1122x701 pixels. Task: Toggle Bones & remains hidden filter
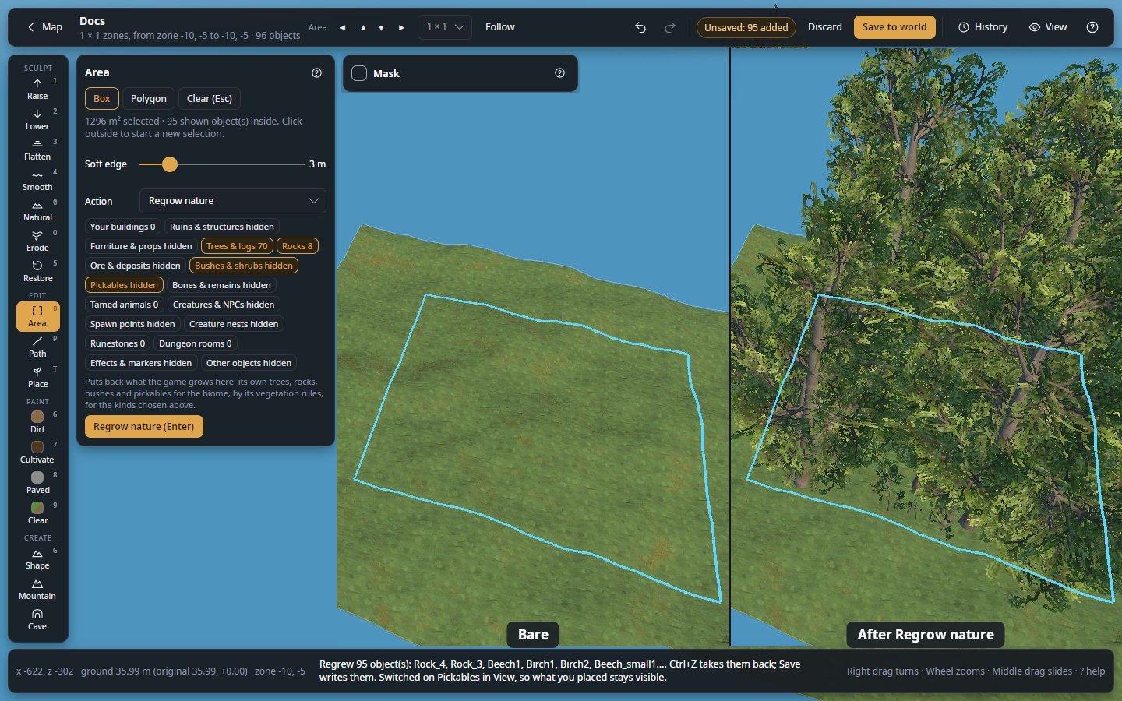click(x=221, y=285)
